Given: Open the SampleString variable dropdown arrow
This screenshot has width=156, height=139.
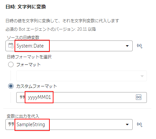Looking at the screenshot, I should [127, 124].
